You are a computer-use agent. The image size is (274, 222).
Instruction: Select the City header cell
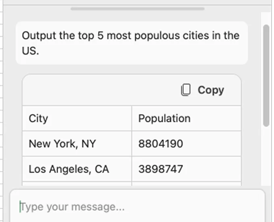coord(77,118)
